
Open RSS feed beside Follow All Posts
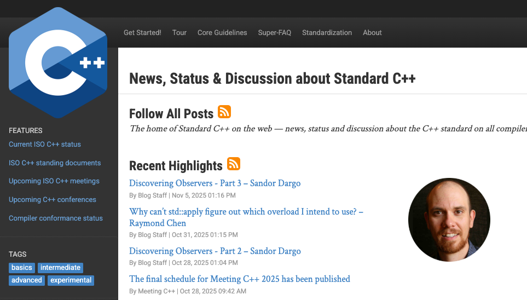coord(224,112)
